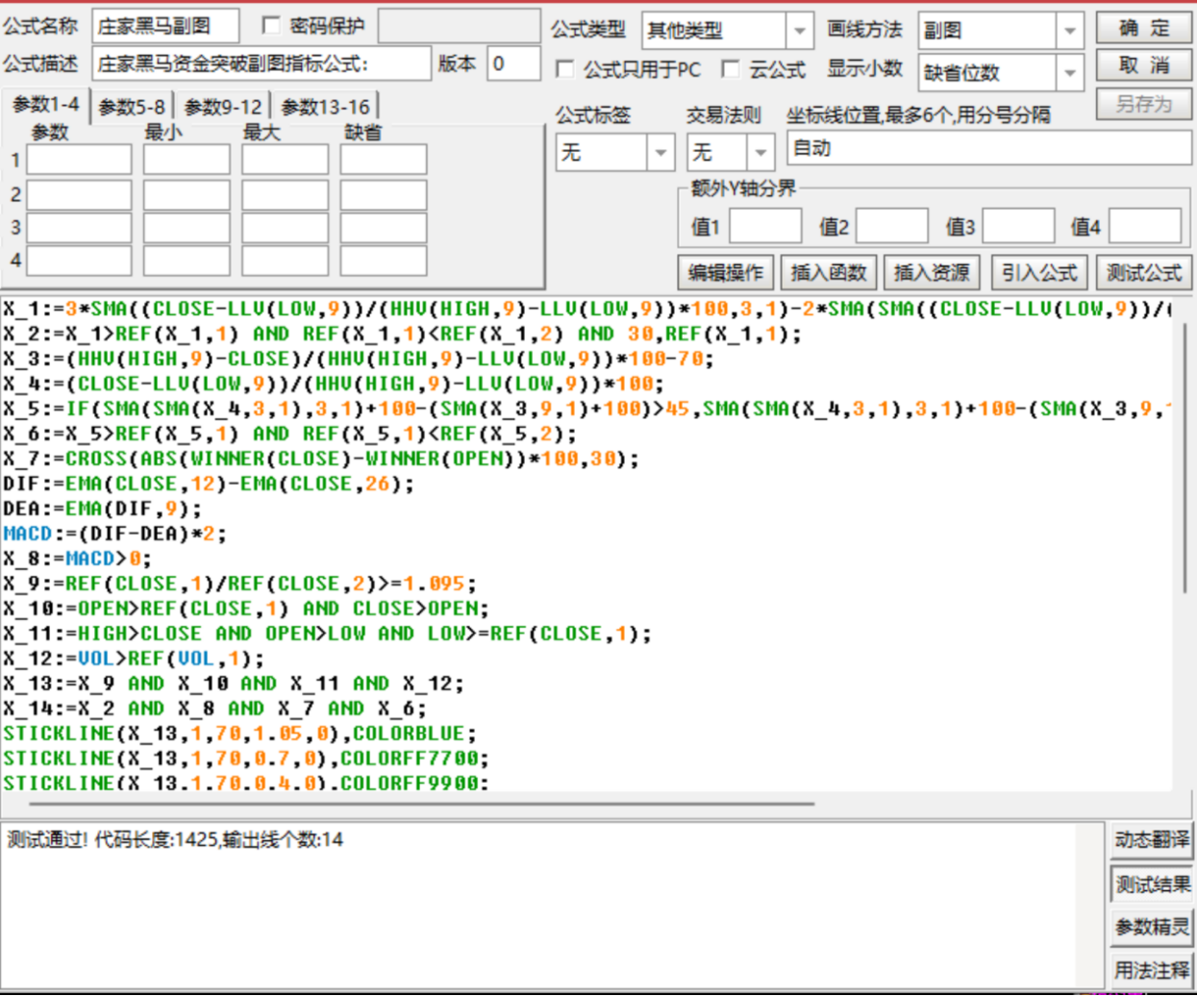Click the 测试公式 button
Screen dimensions: 1197x996
1143,272
